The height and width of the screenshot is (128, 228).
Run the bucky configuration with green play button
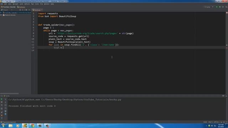pos(217,7)
